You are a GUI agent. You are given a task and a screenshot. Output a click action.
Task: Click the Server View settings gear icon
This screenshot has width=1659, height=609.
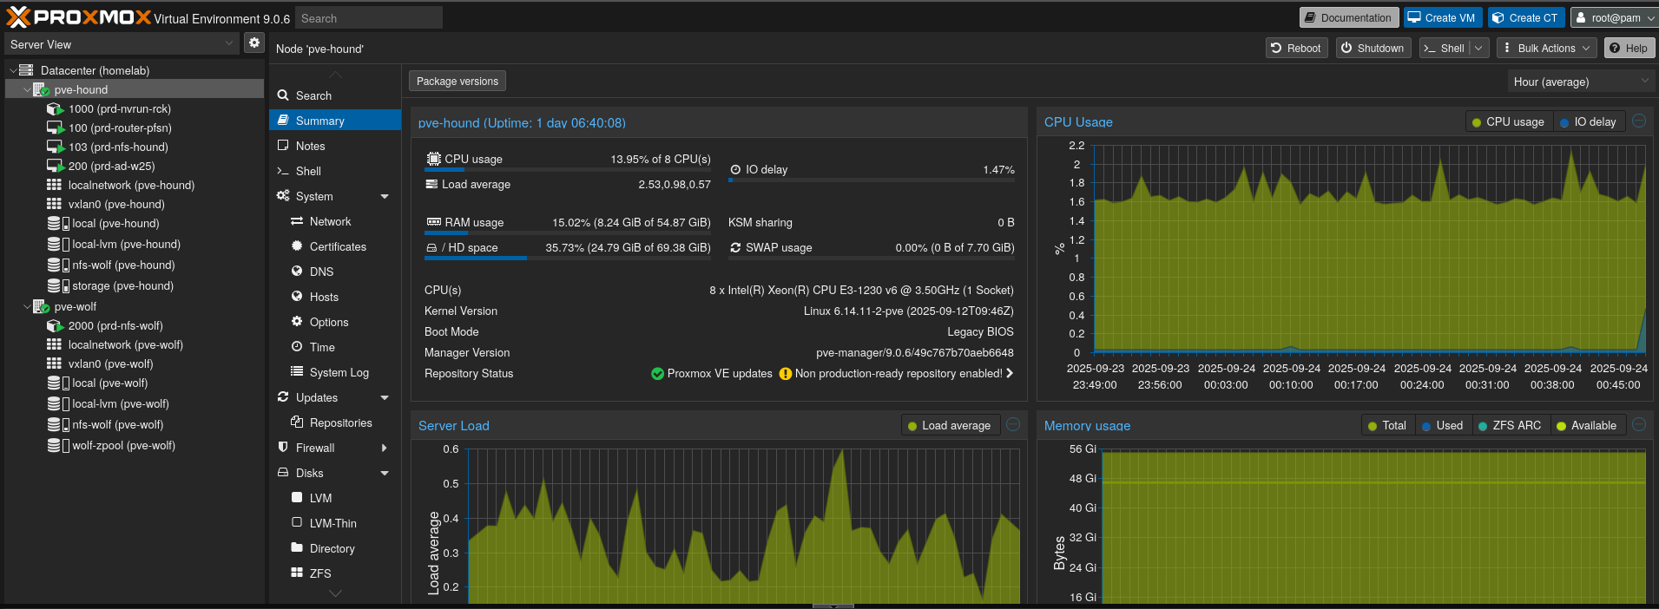[x=253, y=43]
